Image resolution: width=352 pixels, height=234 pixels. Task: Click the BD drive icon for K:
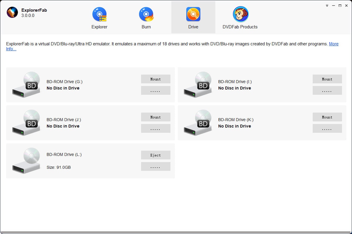(198, 123)
